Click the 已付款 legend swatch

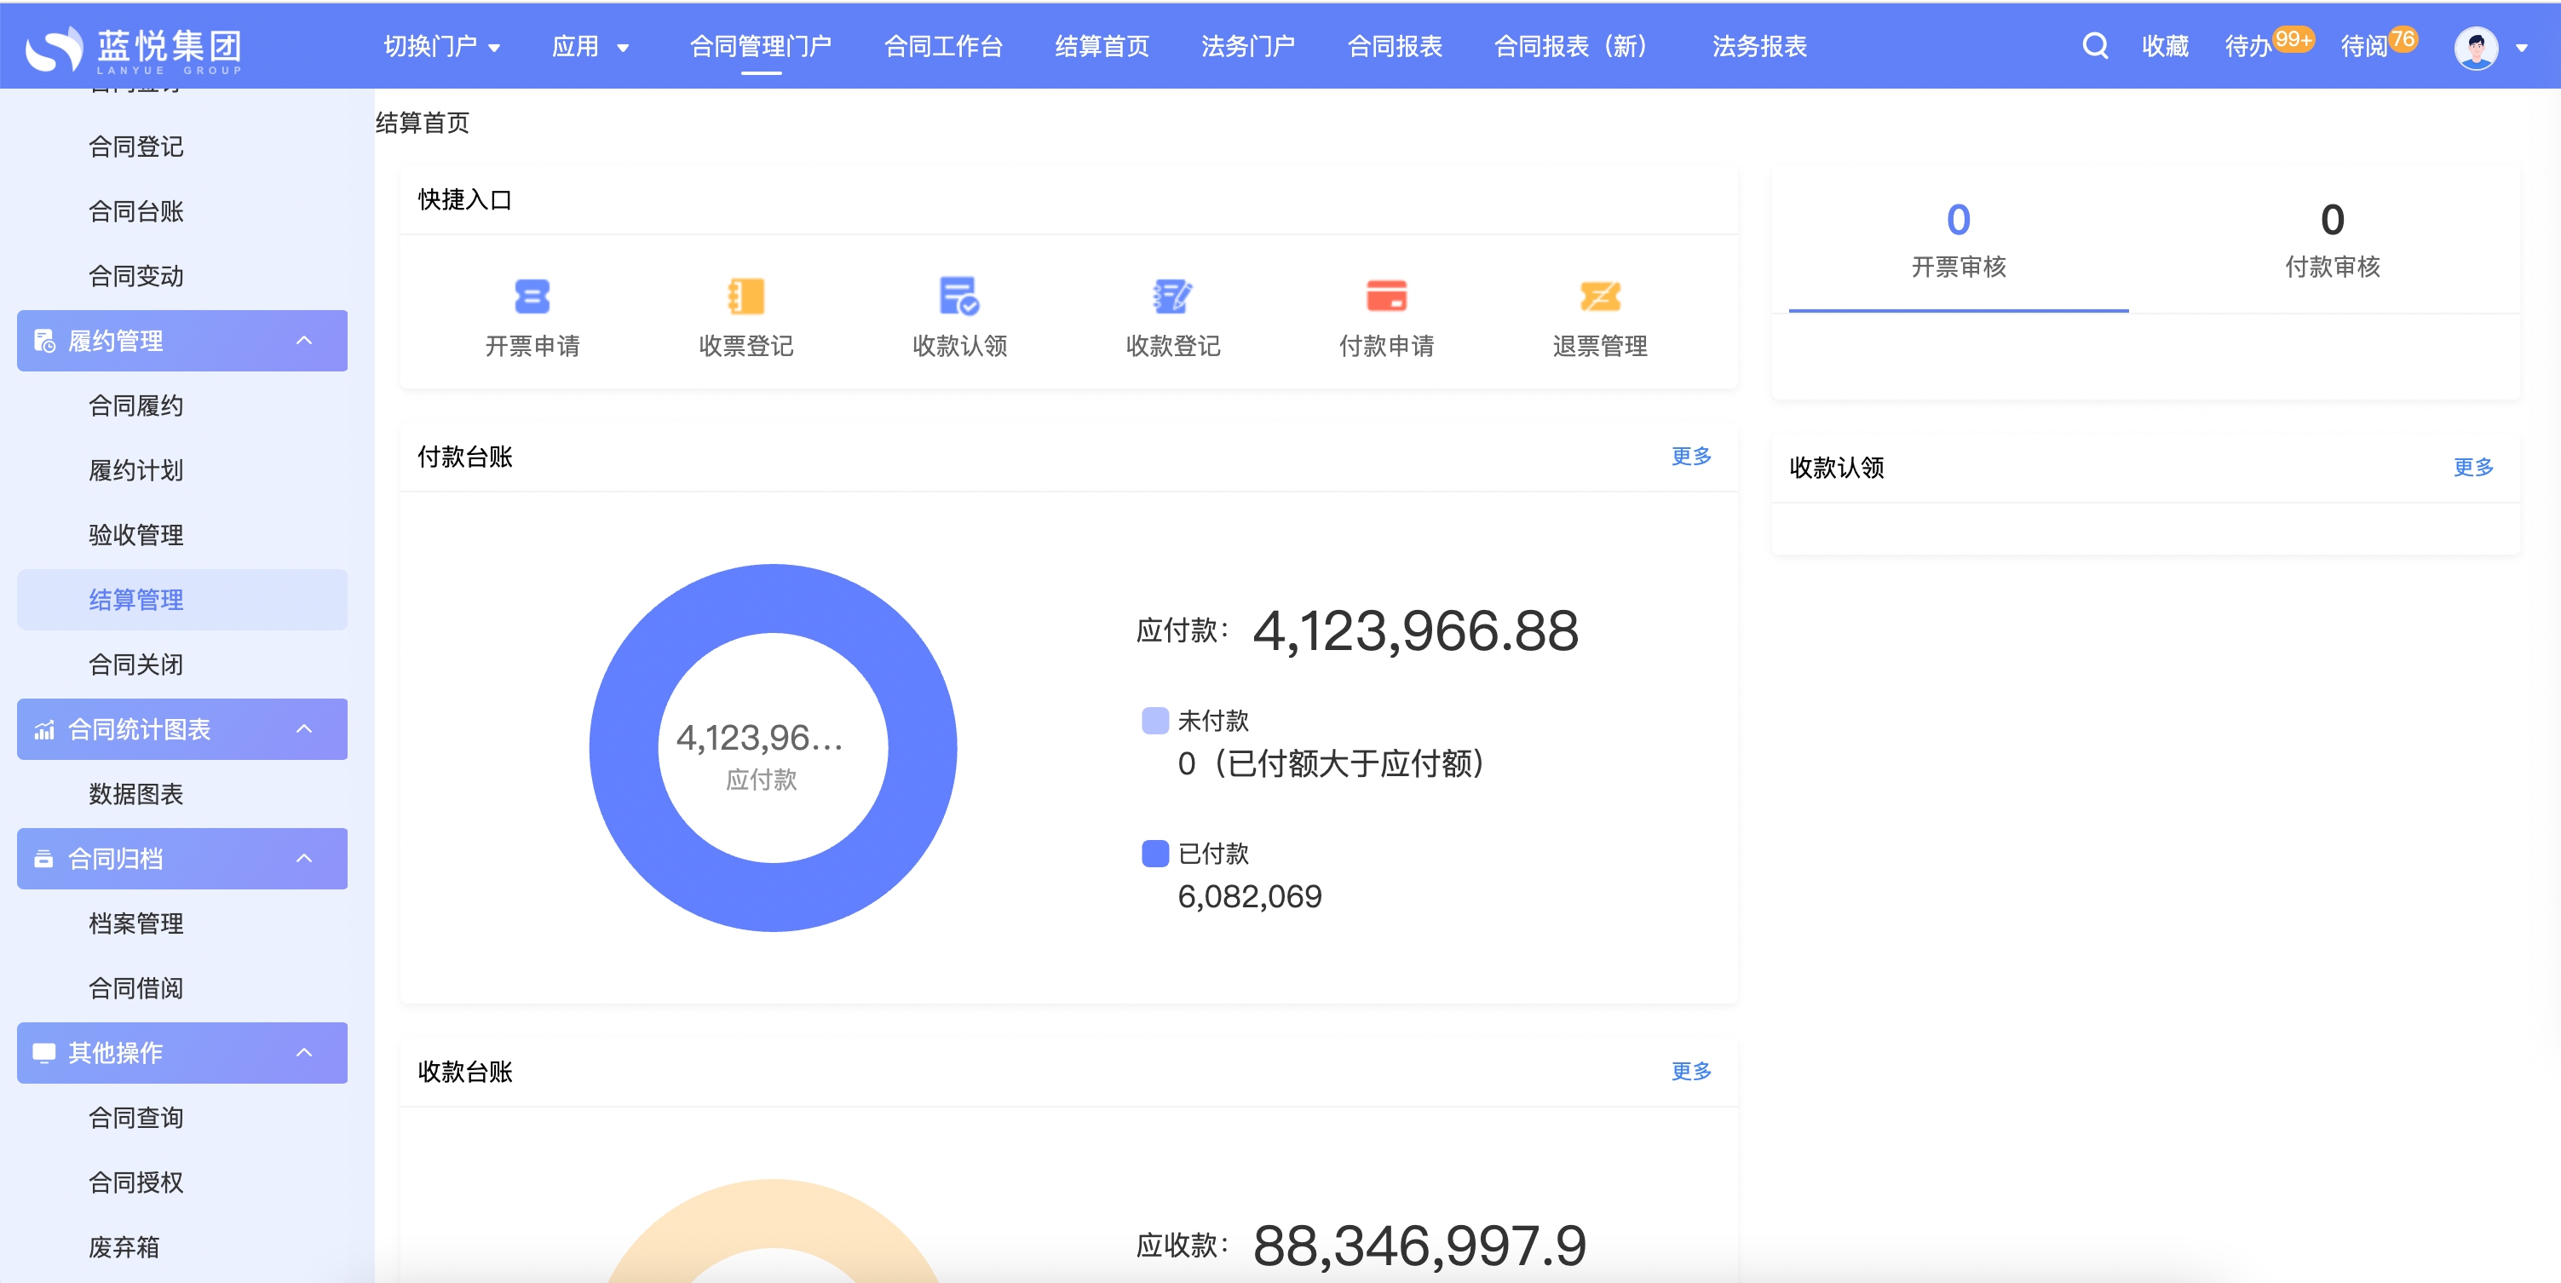[x=1155, y=854]
